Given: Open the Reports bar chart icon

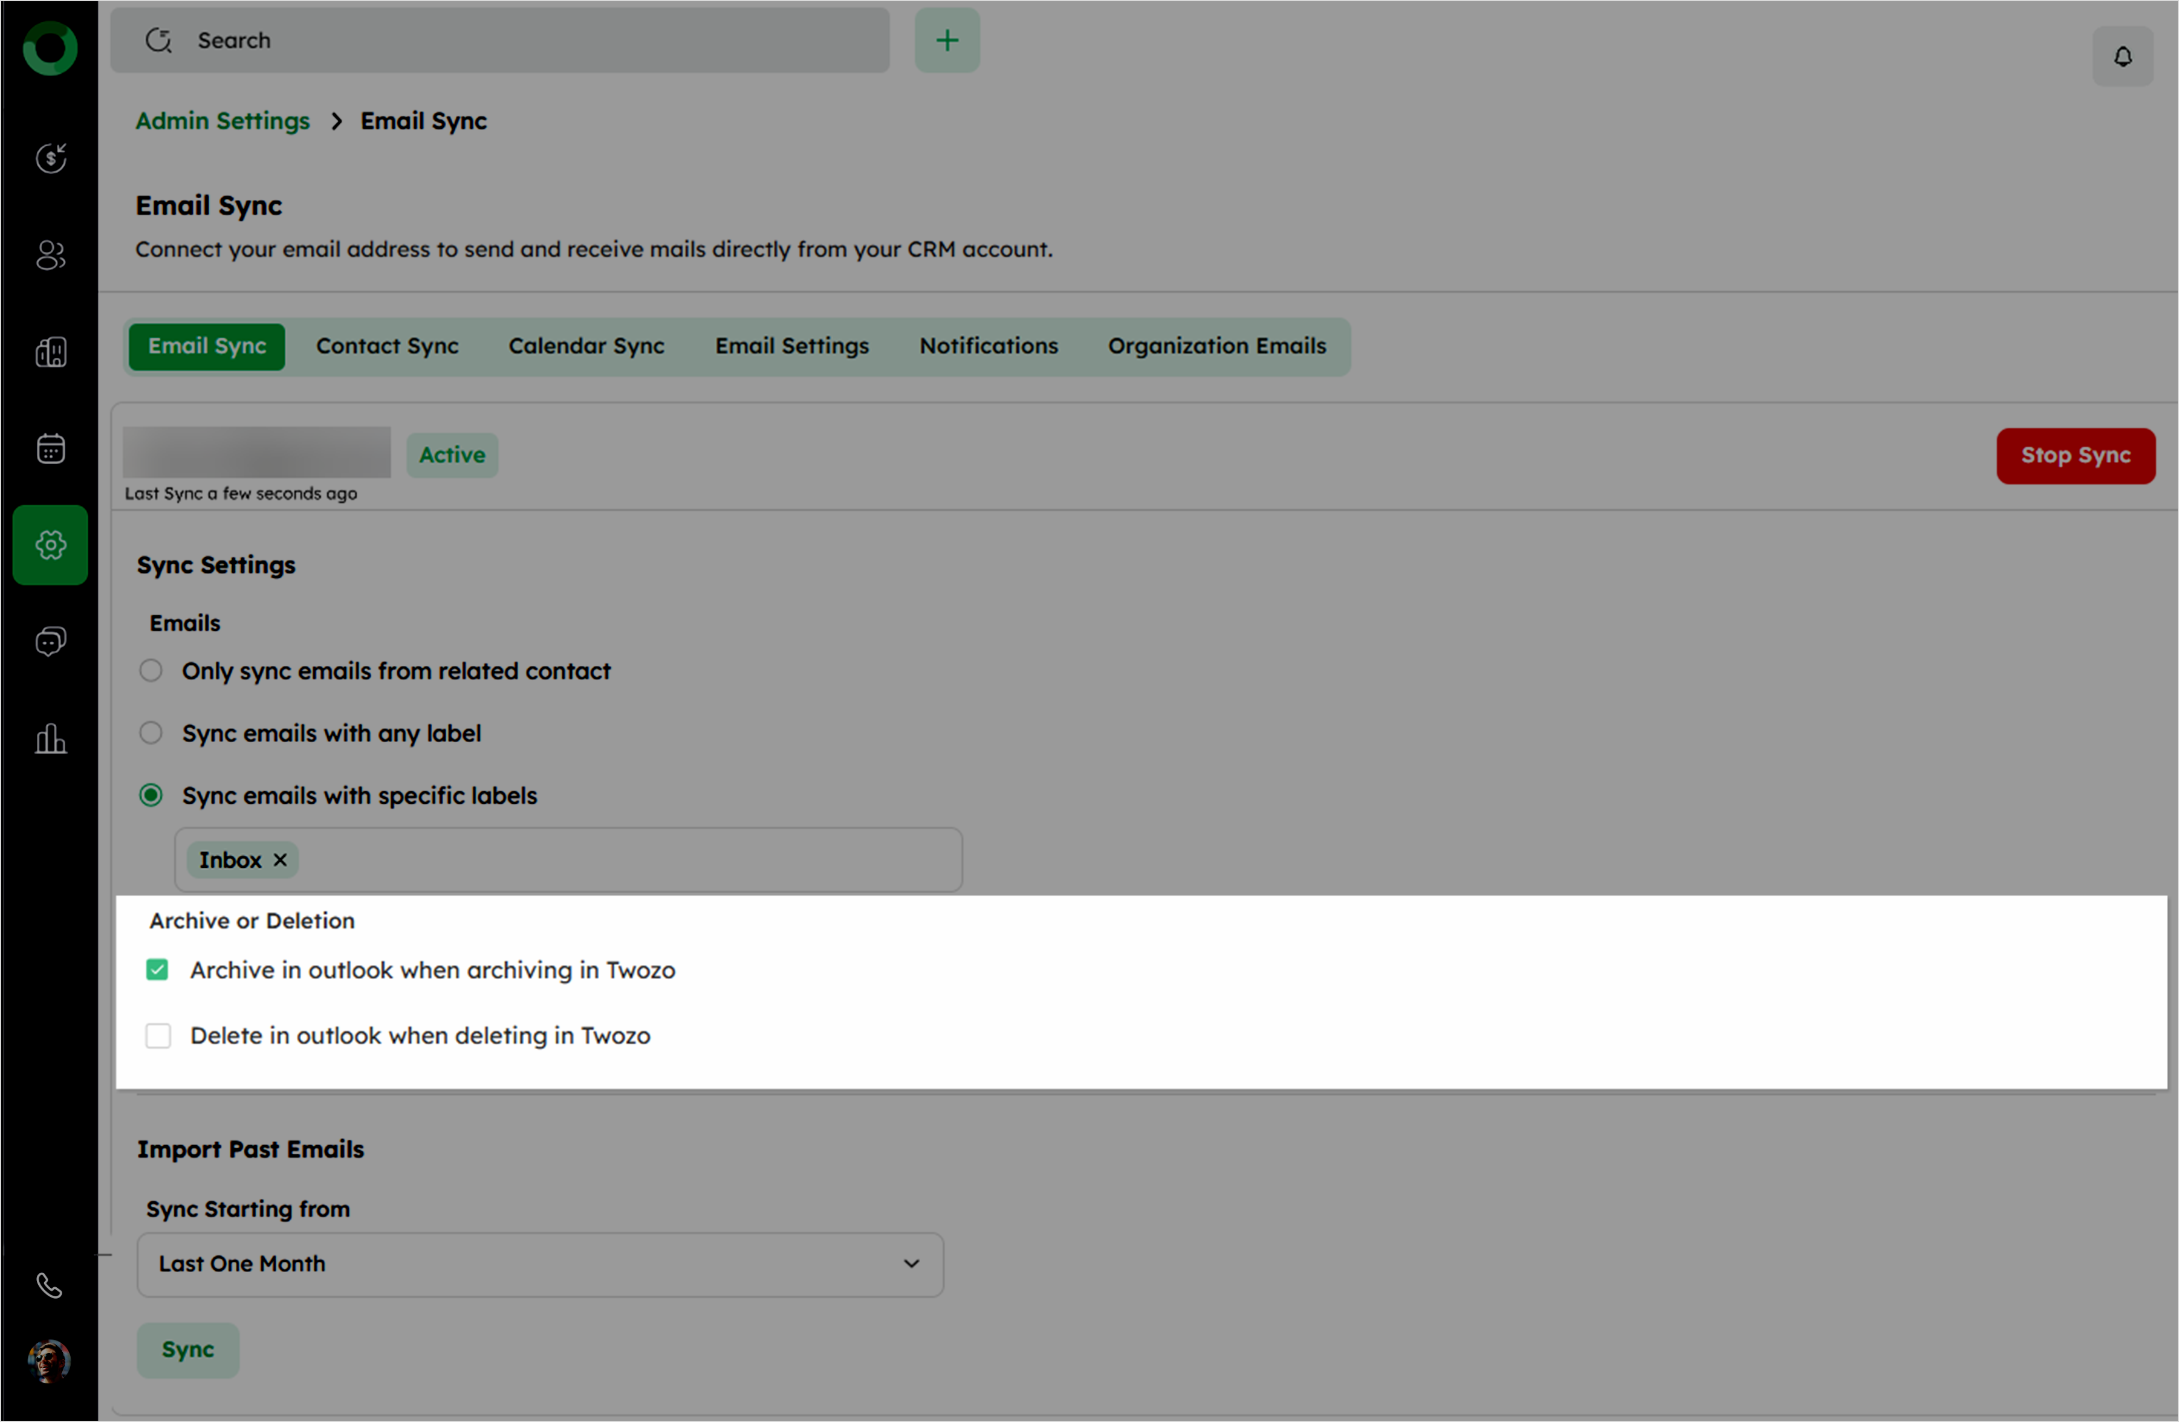Looking at the screenshot, I should click(x=50, y=738).
